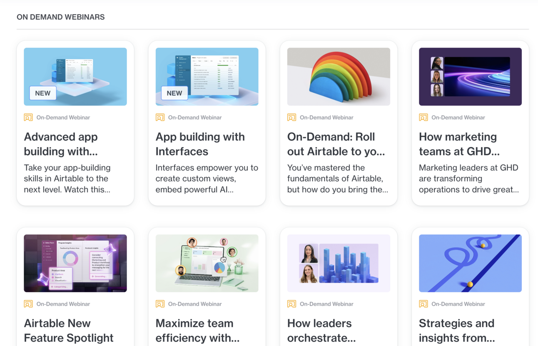This screenshot has height=346, width=538.
Task: Open the "Maximize team efficiency with..." title link
Action: [197, 331]
